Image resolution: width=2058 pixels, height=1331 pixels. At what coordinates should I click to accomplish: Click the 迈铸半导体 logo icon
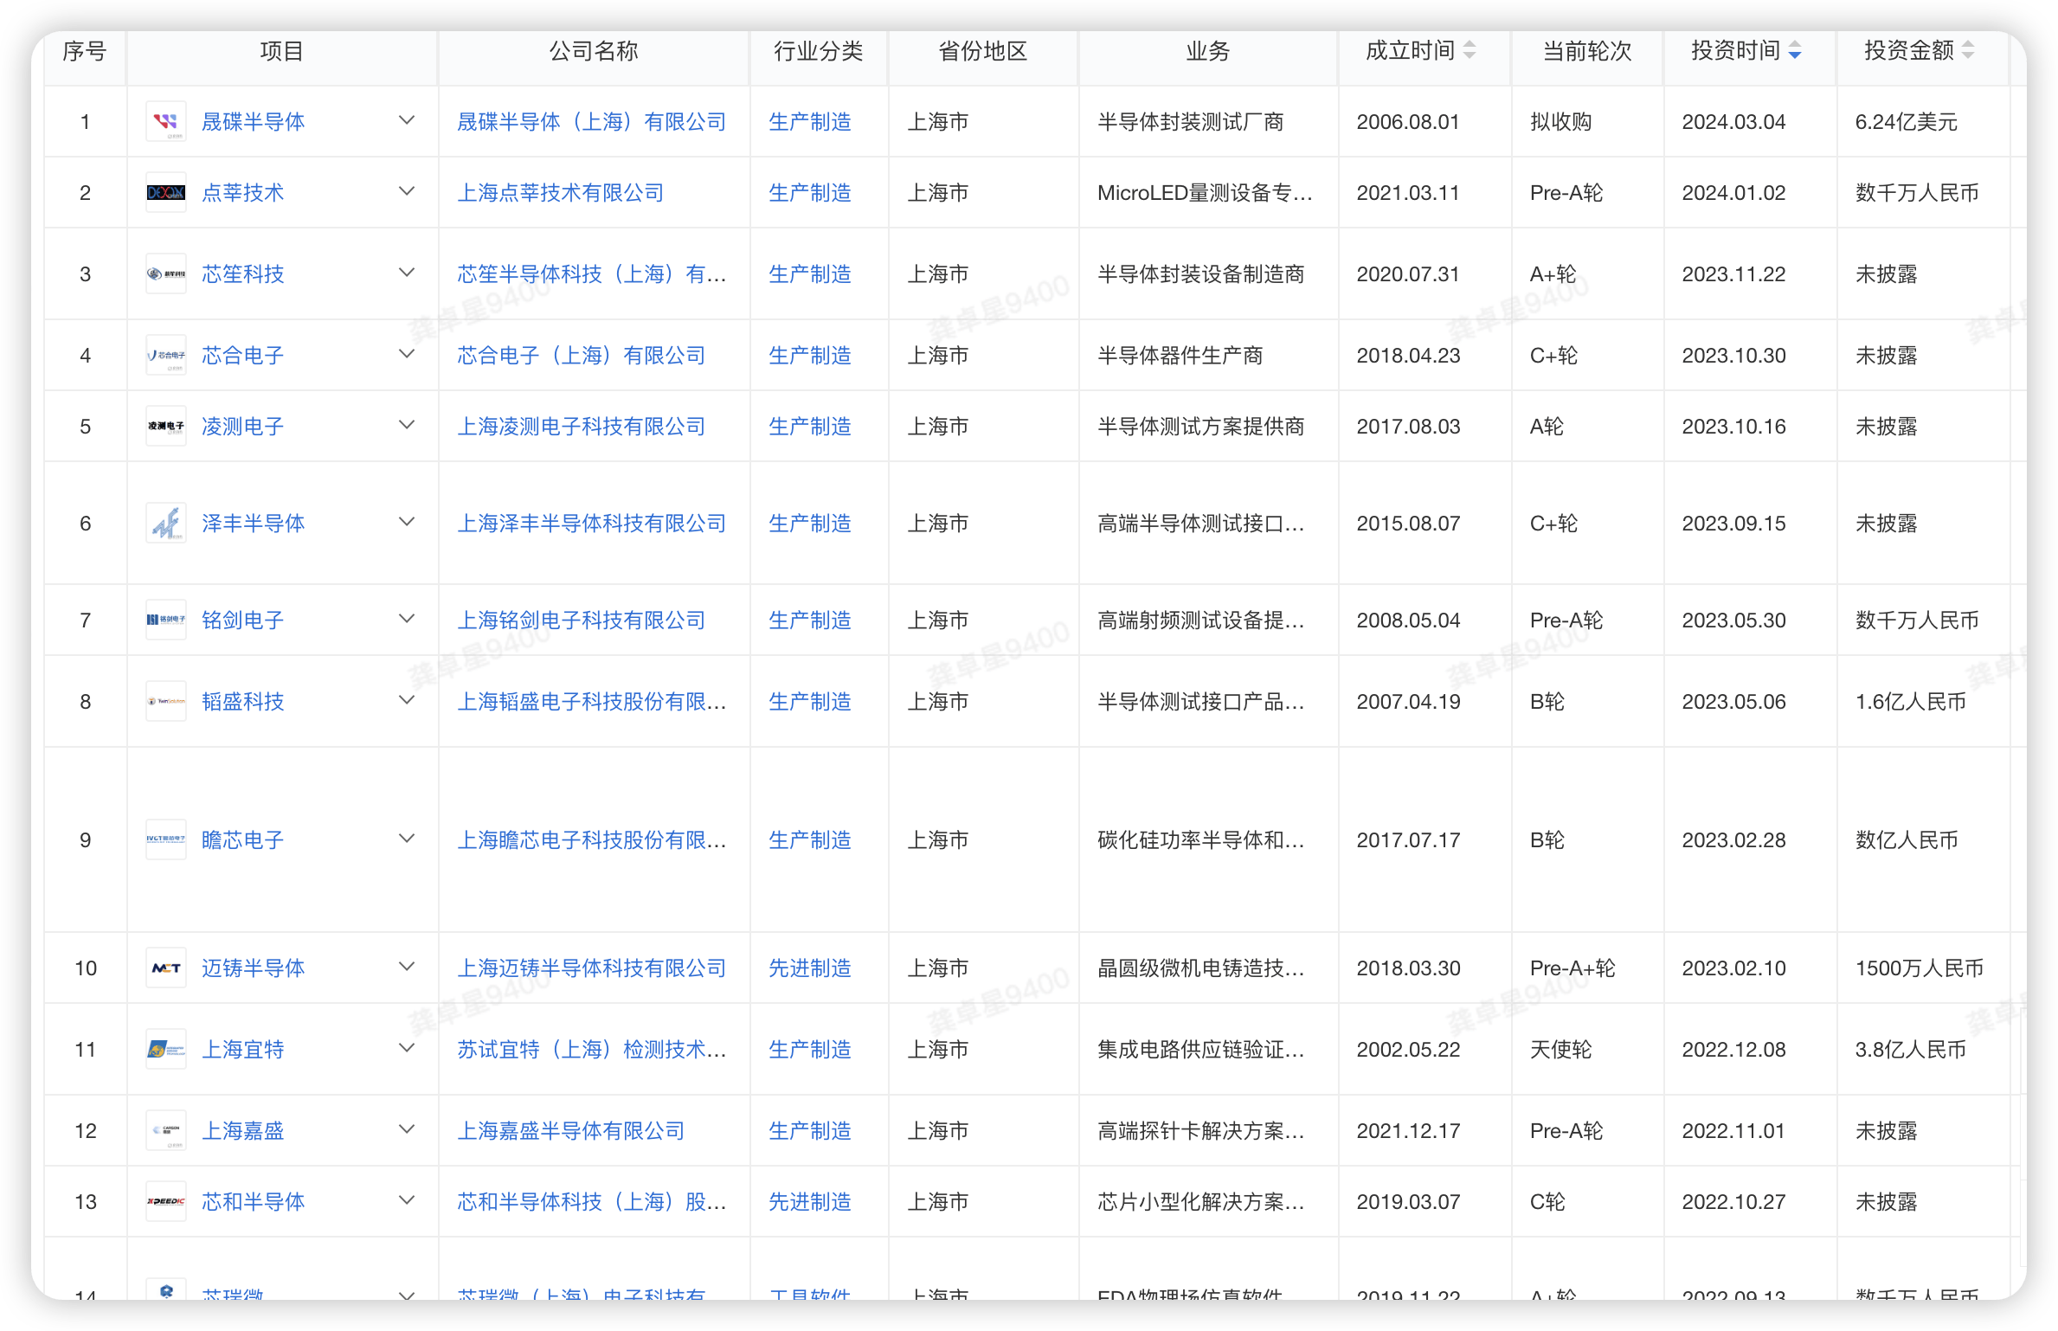pyautogui.click(x=165, y=968)
